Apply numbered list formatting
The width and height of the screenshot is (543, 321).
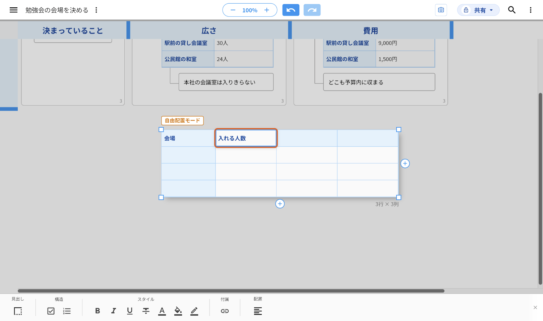67,311
